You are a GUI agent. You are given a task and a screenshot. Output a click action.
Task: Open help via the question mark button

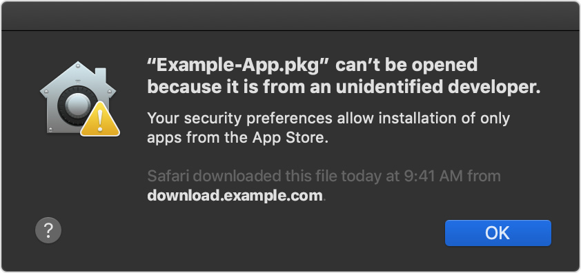click(48, 230)
